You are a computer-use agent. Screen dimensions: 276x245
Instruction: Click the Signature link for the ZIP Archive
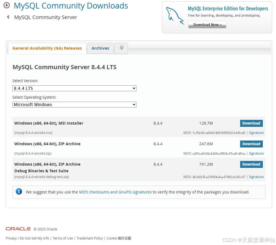(256, 153)
